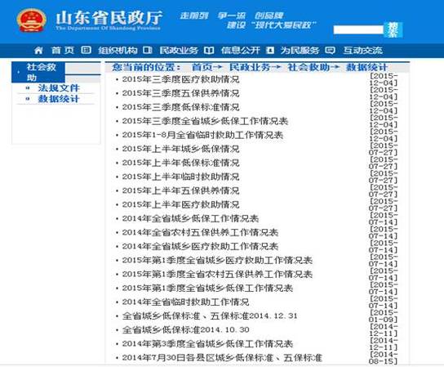
Task: Click the 山东省民政厅 site title
Action: (109, 18)
